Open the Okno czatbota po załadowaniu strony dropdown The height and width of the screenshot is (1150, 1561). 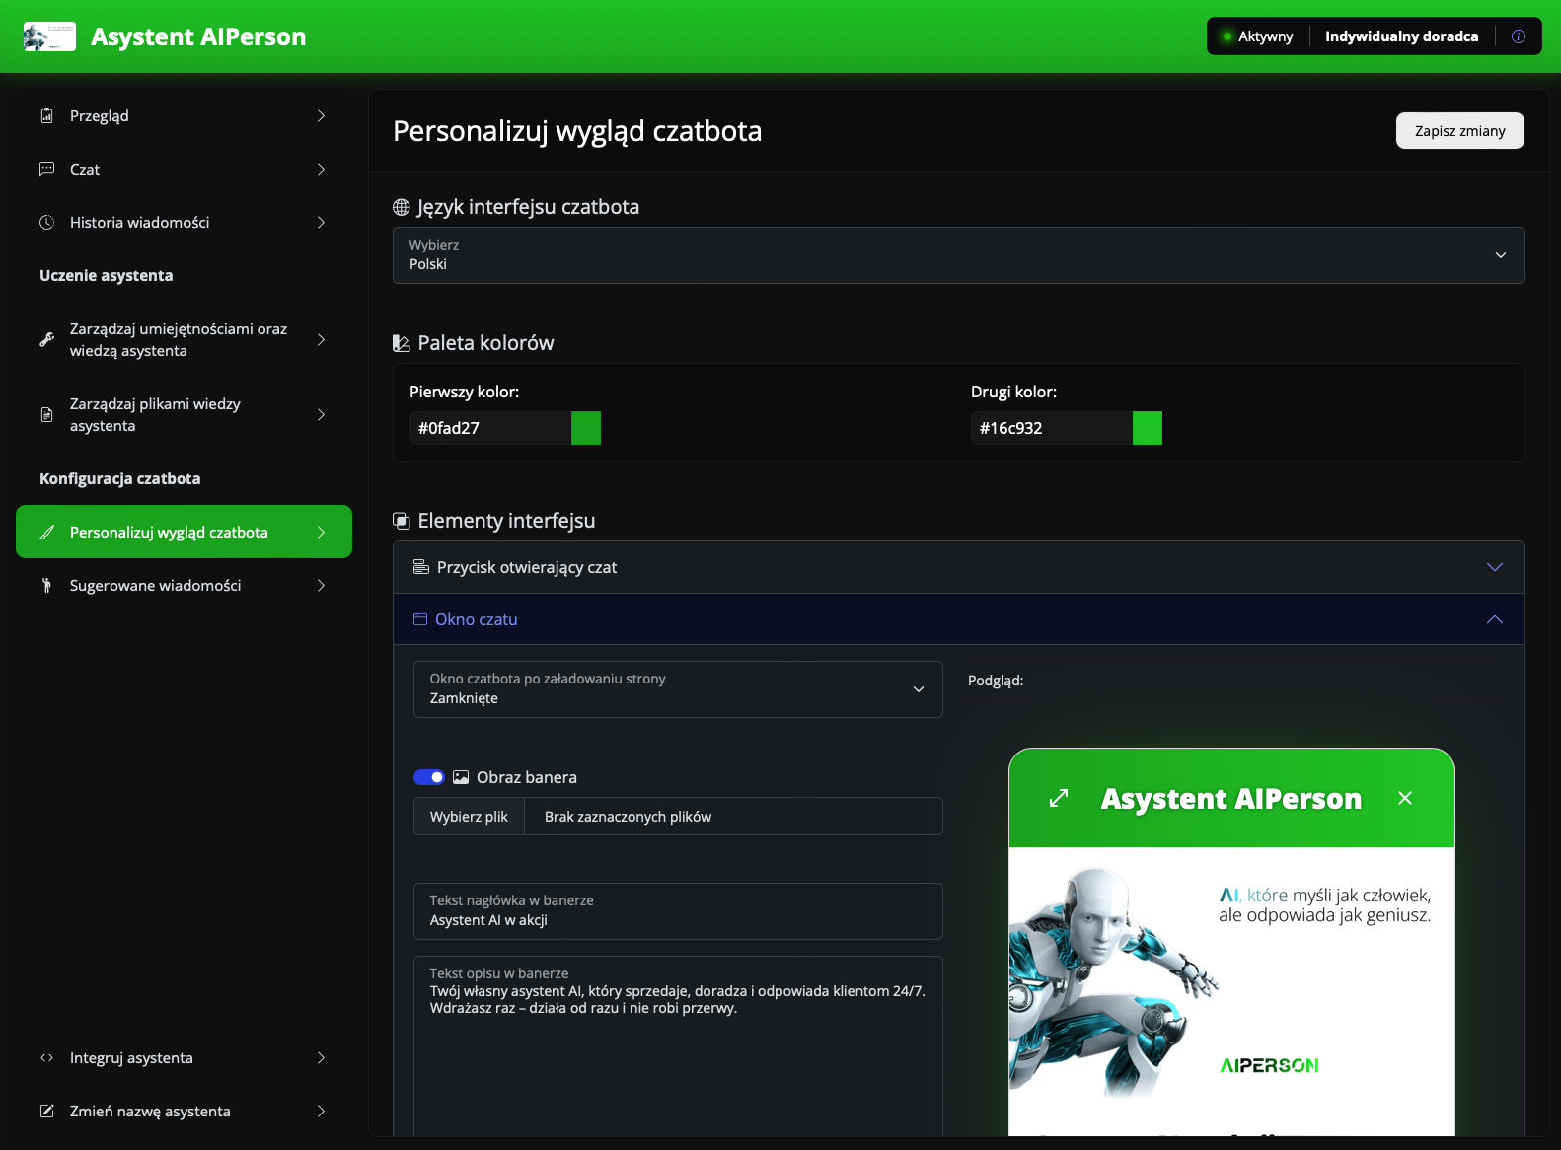coord(678,688)
